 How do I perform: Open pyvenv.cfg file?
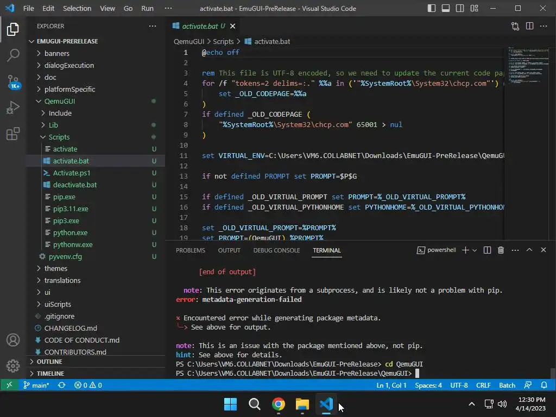[97, 256]
